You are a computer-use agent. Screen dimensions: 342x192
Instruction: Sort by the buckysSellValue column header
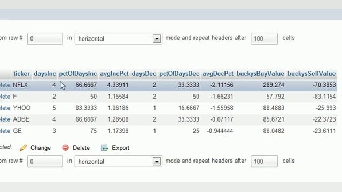pos(312,74)
